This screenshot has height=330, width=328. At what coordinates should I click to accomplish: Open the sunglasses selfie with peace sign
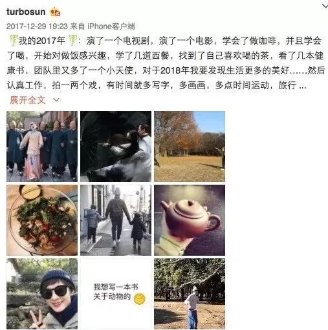coord(42,294)
